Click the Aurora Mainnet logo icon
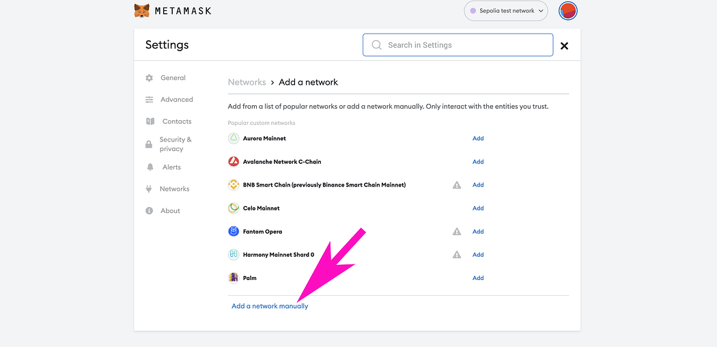Viewport: 717px width, 347px height. click(x=234, y=138)
